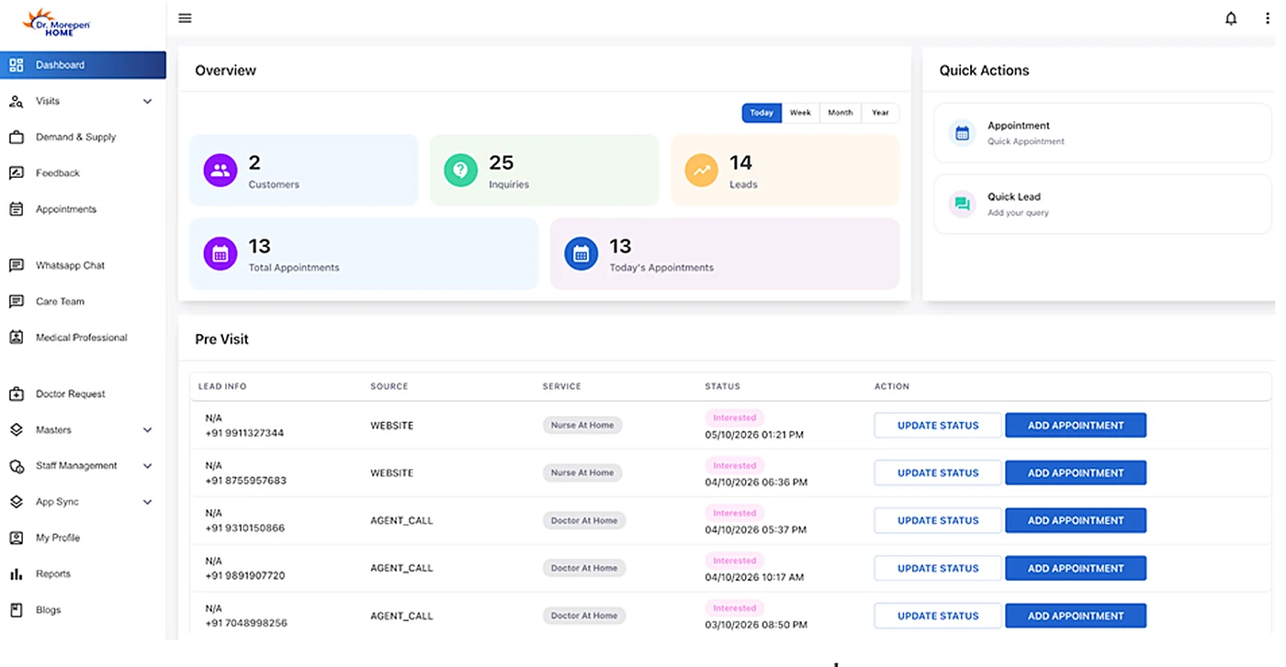This screenshot has height=667, width=1286.
Task: Click the Care Team sidebar icon
Action: point(16,301)
